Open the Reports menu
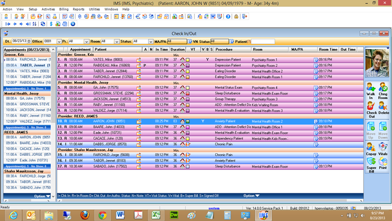The width and height of the screenshot is (392, 221). 78,9
